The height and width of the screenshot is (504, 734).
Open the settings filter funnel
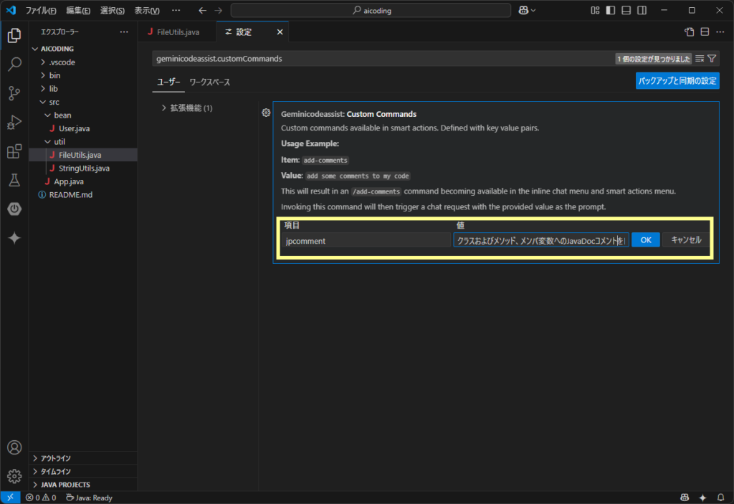[x=712, y=59]
